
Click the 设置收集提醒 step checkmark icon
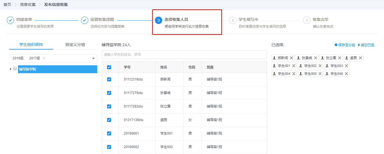(x=85, y=20)
